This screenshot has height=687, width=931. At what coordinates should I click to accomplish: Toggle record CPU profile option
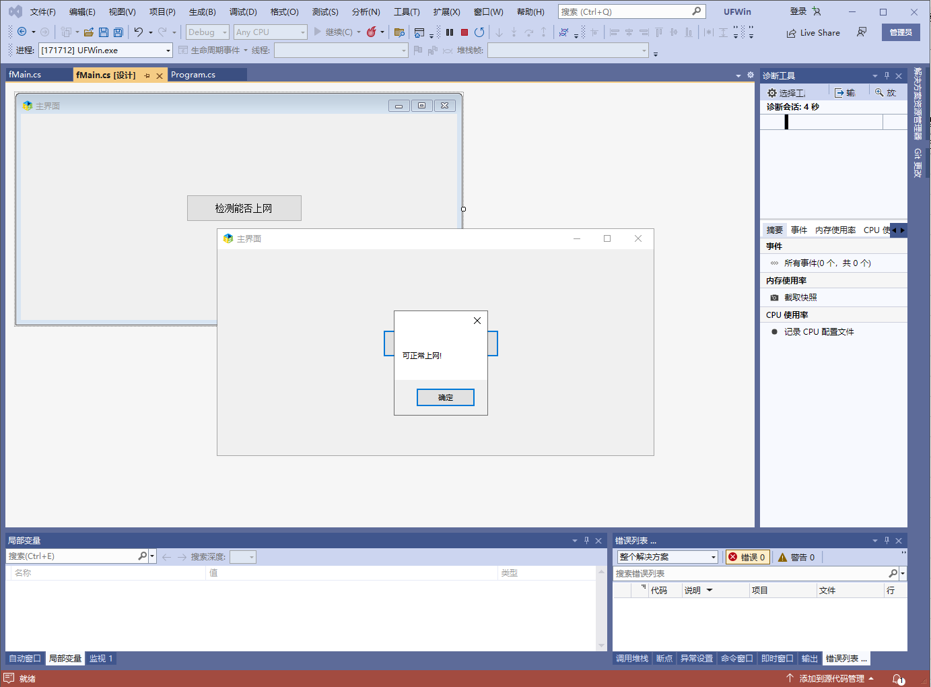pyautogui.click(x=813, y=332)
